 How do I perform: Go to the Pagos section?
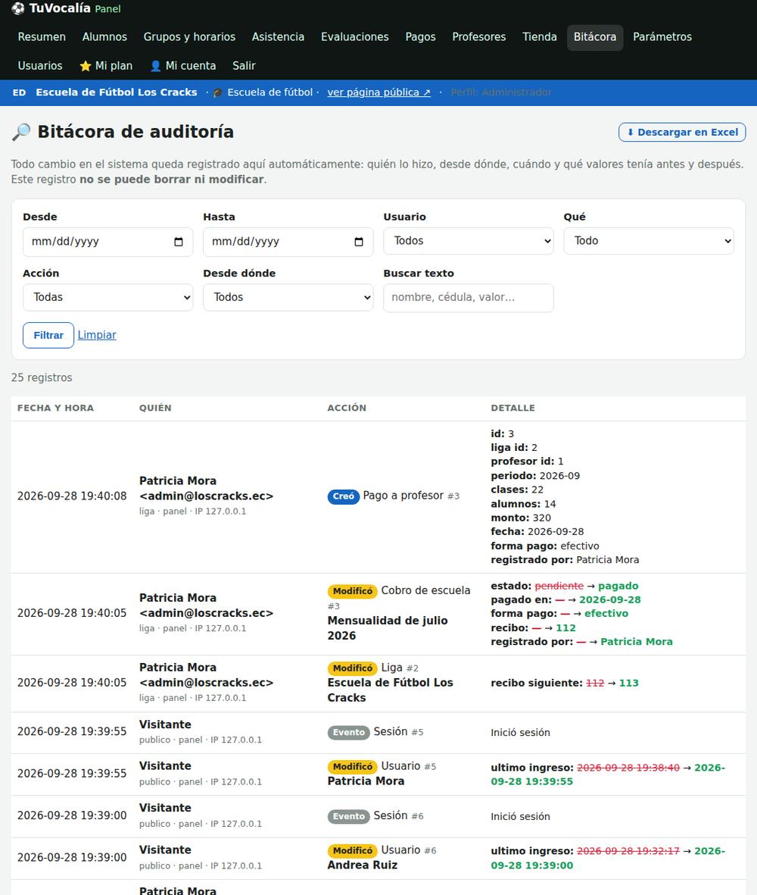coord(420,37)
